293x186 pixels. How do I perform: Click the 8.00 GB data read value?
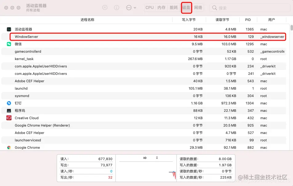click(225, 159)
